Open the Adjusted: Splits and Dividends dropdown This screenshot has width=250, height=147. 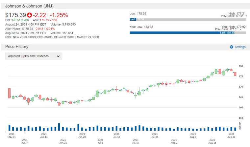34,56
